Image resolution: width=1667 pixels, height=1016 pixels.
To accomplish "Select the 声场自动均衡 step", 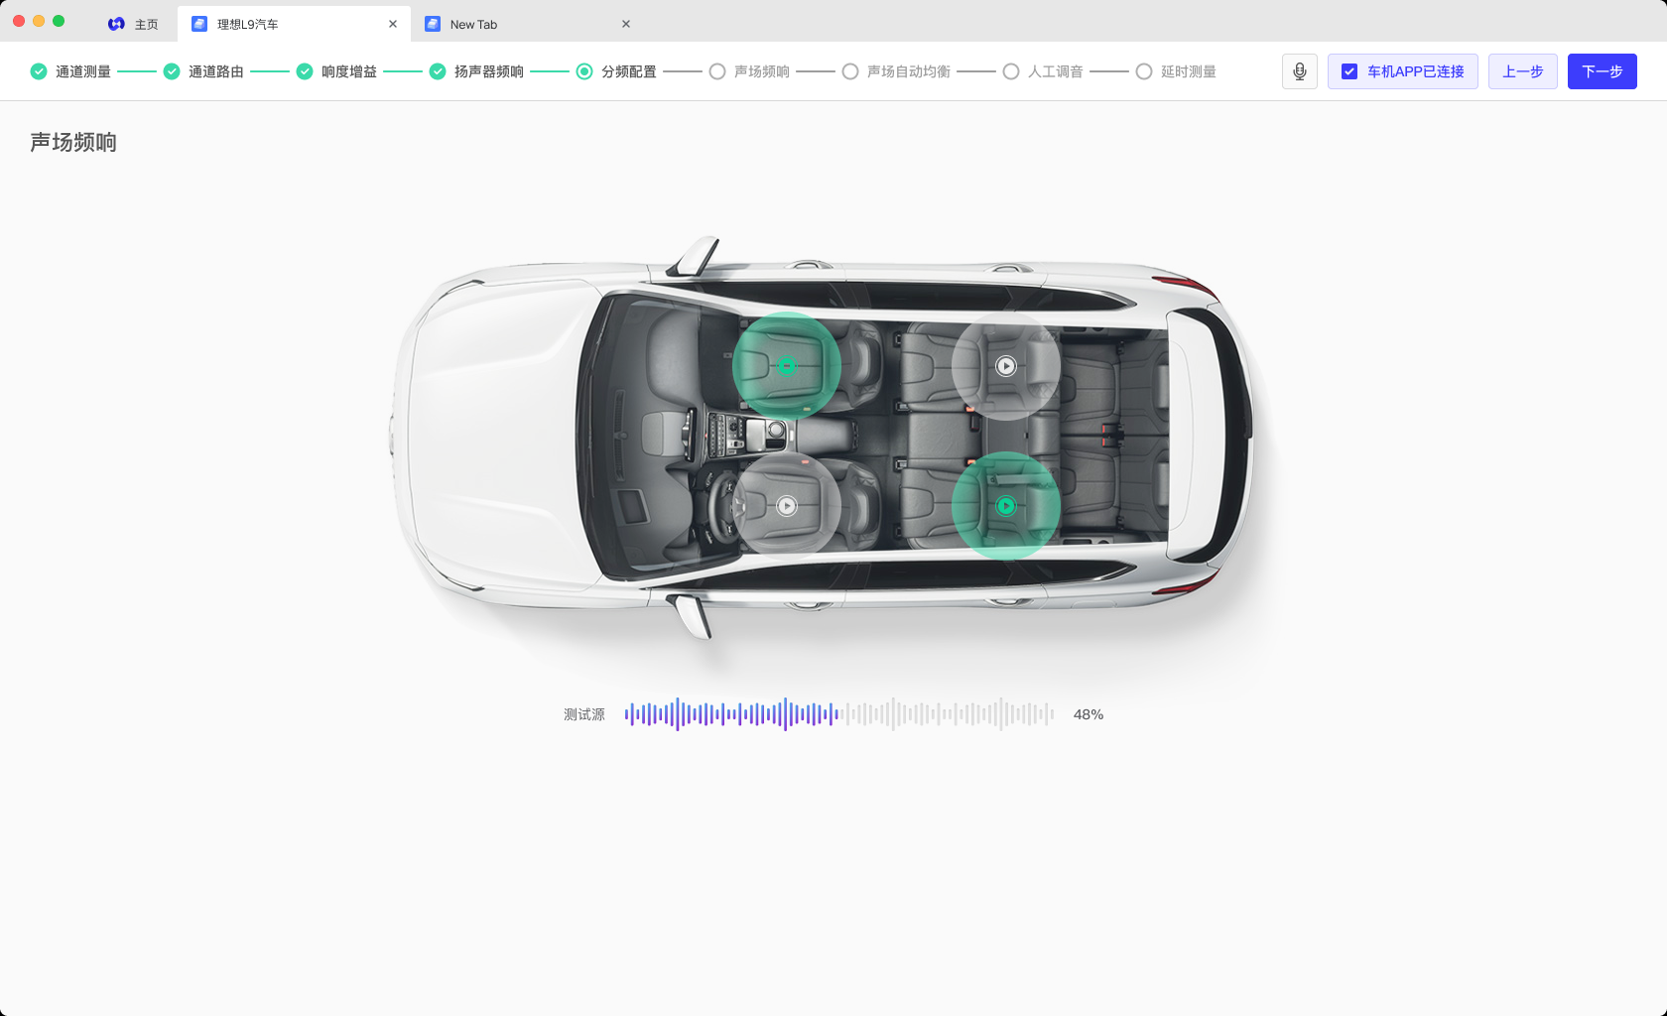I will click(x=897, y=71).
